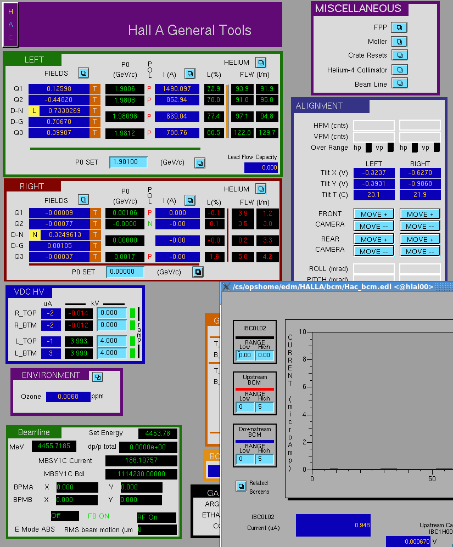Open the FPP related display icon
Image resolution: width=453 pixels, height=547 pixels.
[x=399, y=27]
